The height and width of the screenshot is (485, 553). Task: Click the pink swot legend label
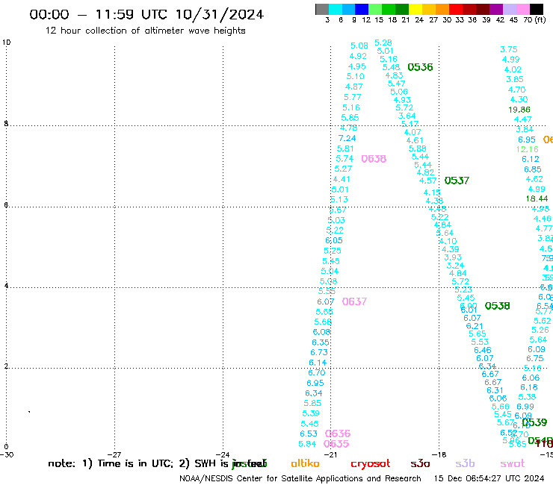(513, 464)
